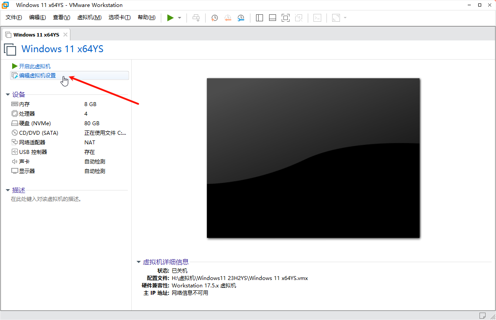The height and width of the screenshot is (320, 496).
Task: Click the 开启此虚拟机 link
Action: click(x=34, y=66)
